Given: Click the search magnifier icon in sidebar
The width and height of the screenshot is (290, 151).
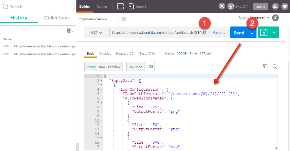Looking at the screenshot, I should pos(6,7).
